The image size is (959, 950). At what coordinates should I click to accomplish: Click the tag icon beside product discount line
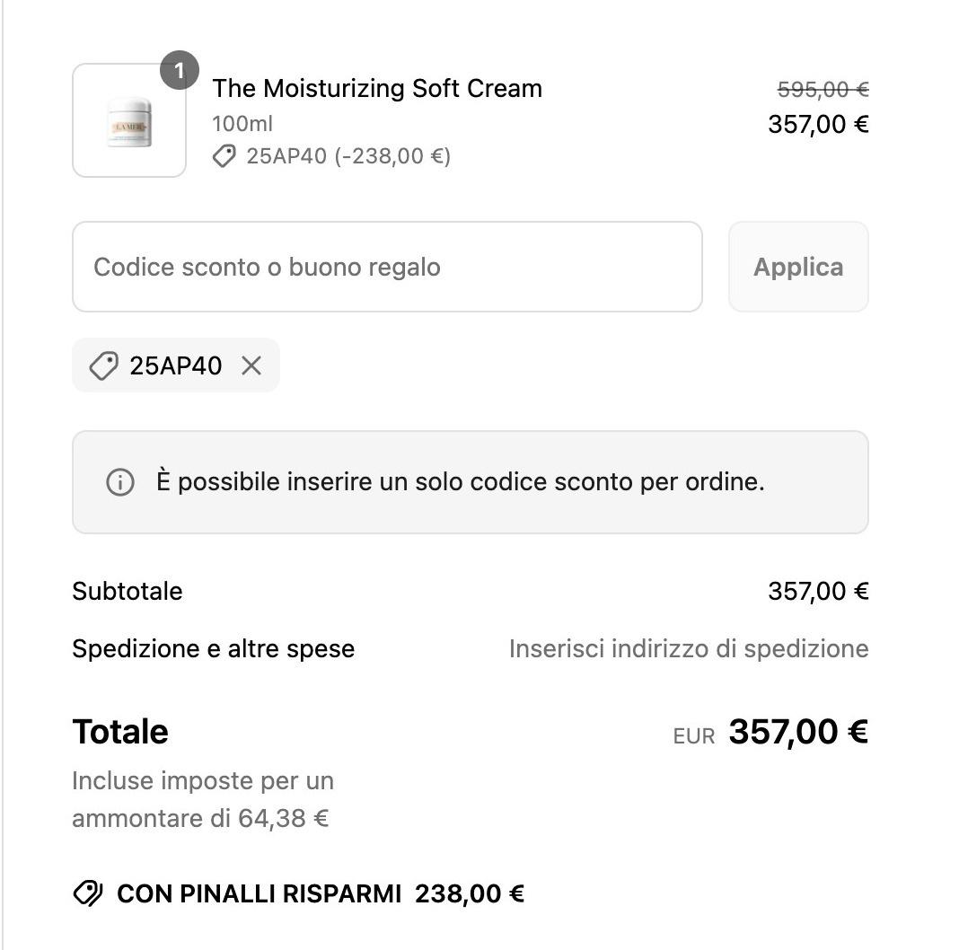pyautogui.click(x=224, y=156)
